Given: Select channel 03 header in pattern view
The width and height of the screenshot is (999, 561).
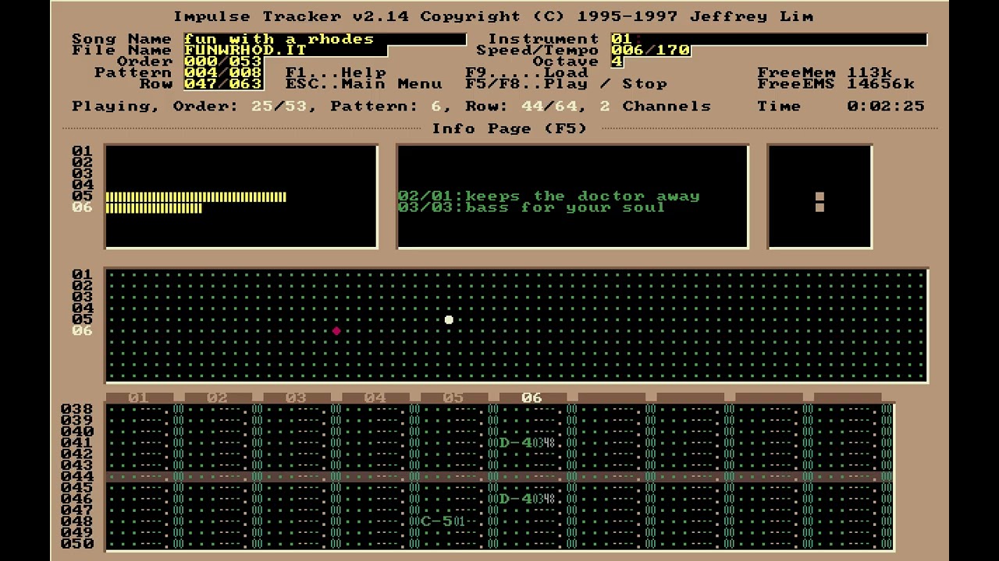Looking at the screenshot, I should (296, 397).
